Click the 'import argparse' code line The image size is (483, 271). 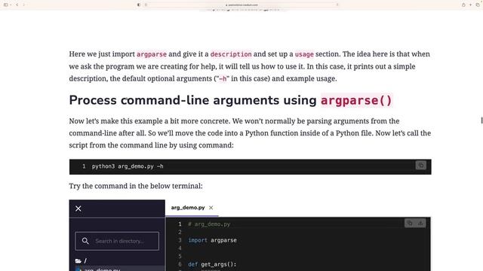pyautogui.click(x=212, y=240)
